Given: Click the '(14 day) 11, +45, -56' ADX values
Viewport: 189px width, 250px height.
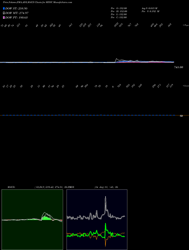Looking at the screenshot, I should 106,187.
